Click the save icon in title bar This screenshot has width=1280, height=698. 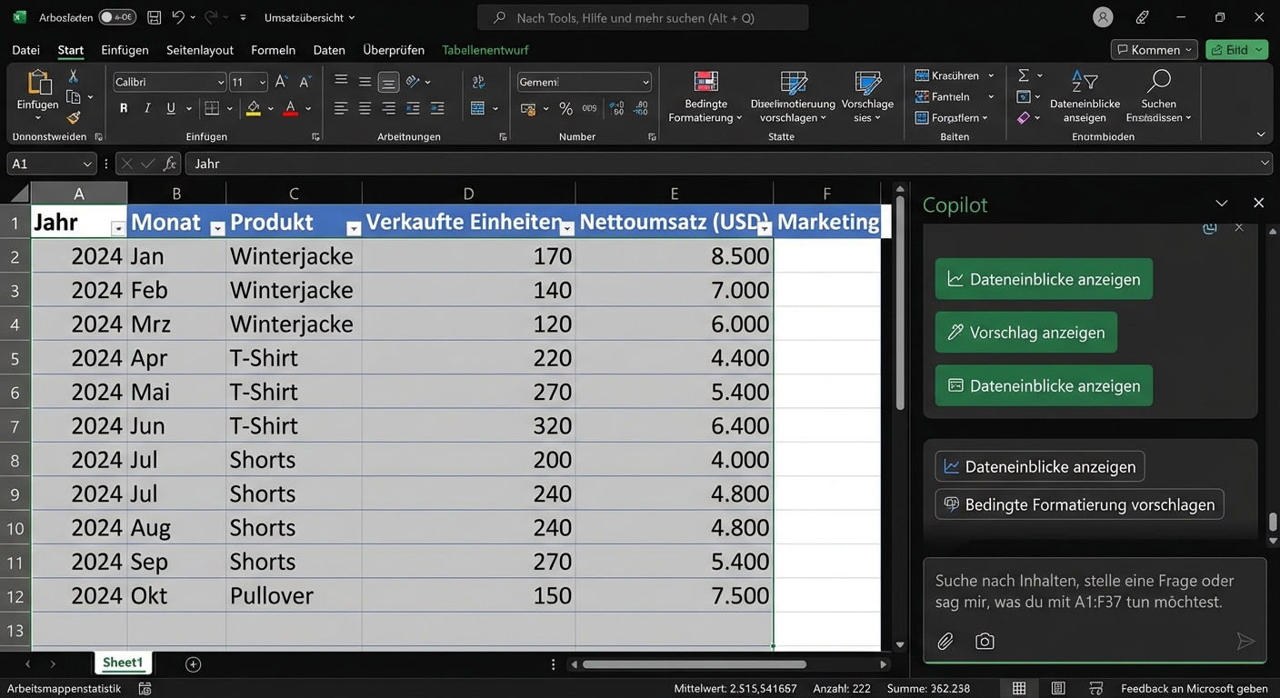point(155,17)
